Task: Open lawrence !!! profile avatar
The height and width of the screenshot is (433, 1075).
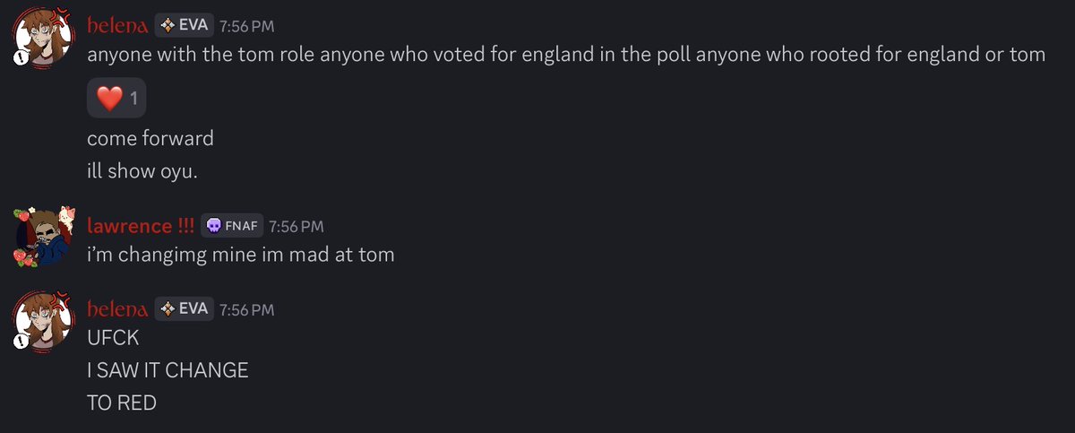Action: (42, 238)
